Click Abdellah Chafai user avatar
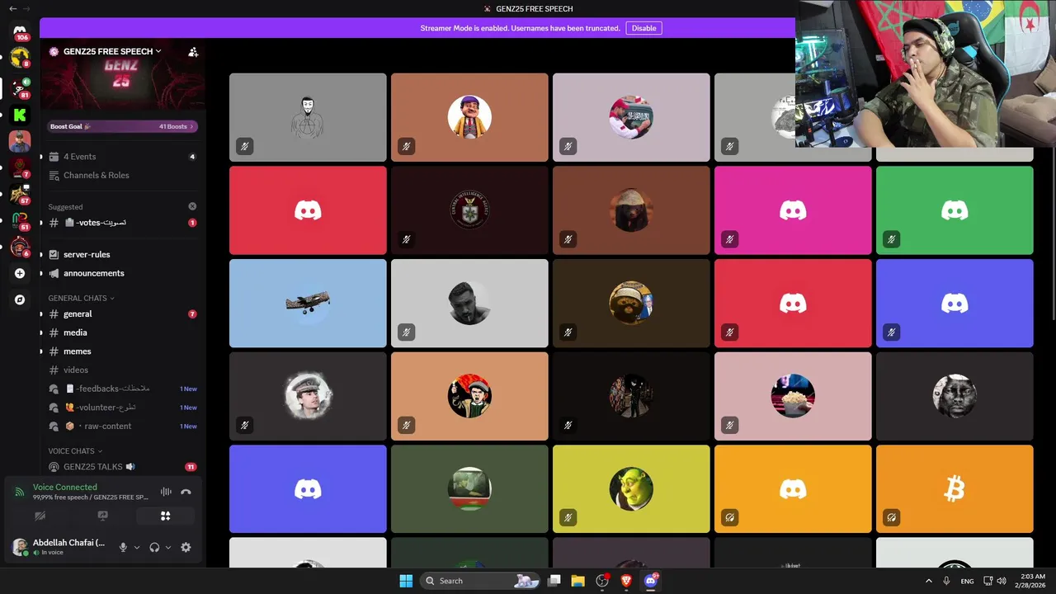This screenshot has width=1056, height=594. tap(20, 546)
